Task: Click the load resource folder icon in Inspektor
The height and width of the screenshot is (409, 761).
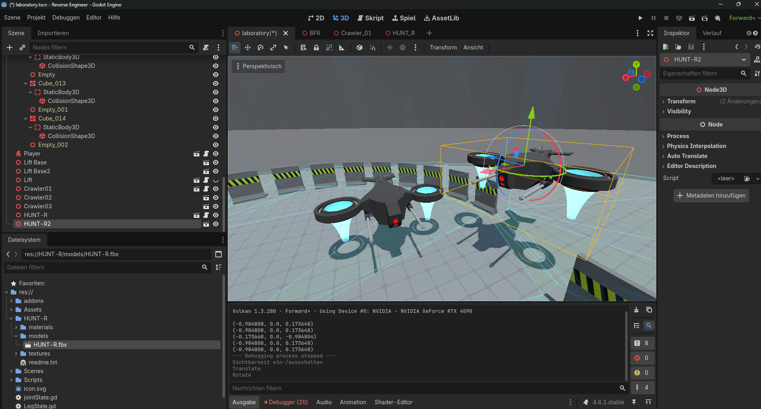Action: (x=678, y=47)
